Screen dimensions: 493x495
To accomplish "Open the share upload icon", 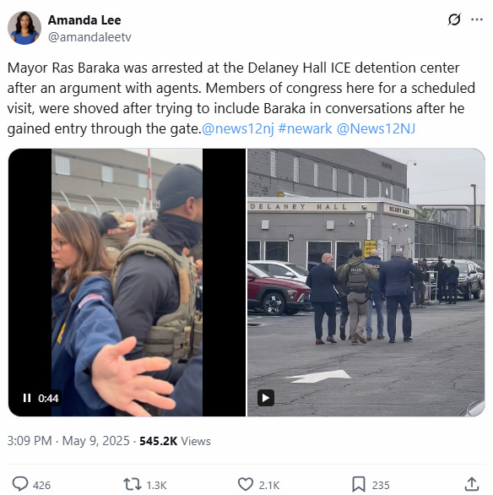I will coord(472,484).
